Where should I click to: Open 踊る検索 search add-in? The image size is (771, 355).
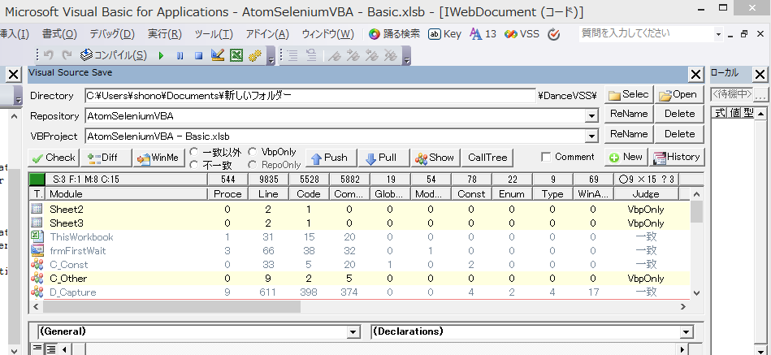[394, 34]
